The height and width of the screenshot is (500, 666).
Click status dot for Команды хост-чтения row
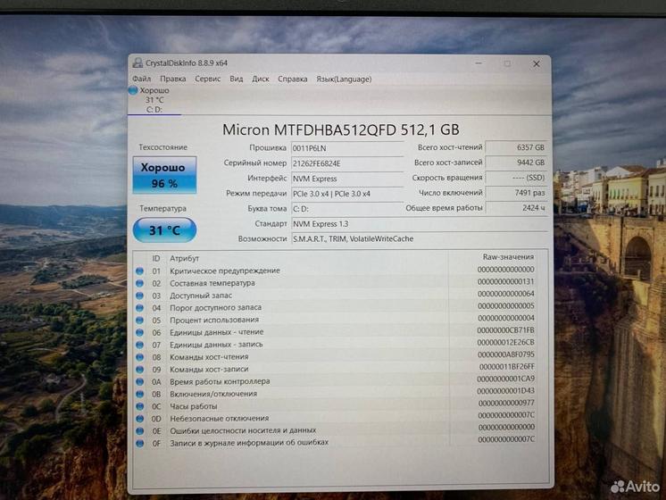(139, 357)
